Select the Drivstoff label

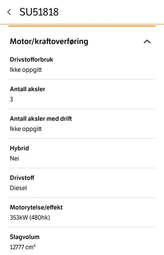point(22,178)
